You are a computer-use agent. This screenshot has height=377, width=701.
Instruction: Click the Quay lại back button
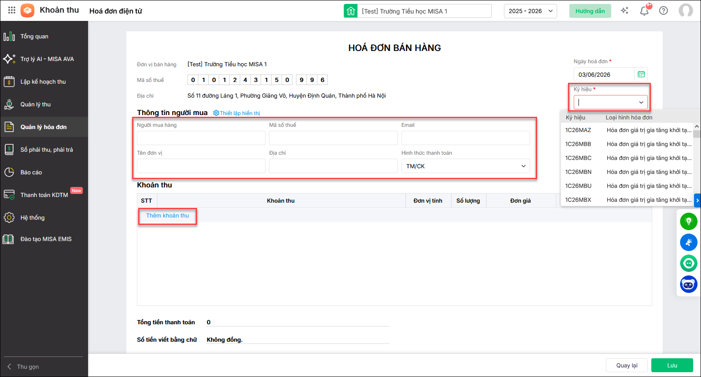pyautogui.click(x=627, y=365)
